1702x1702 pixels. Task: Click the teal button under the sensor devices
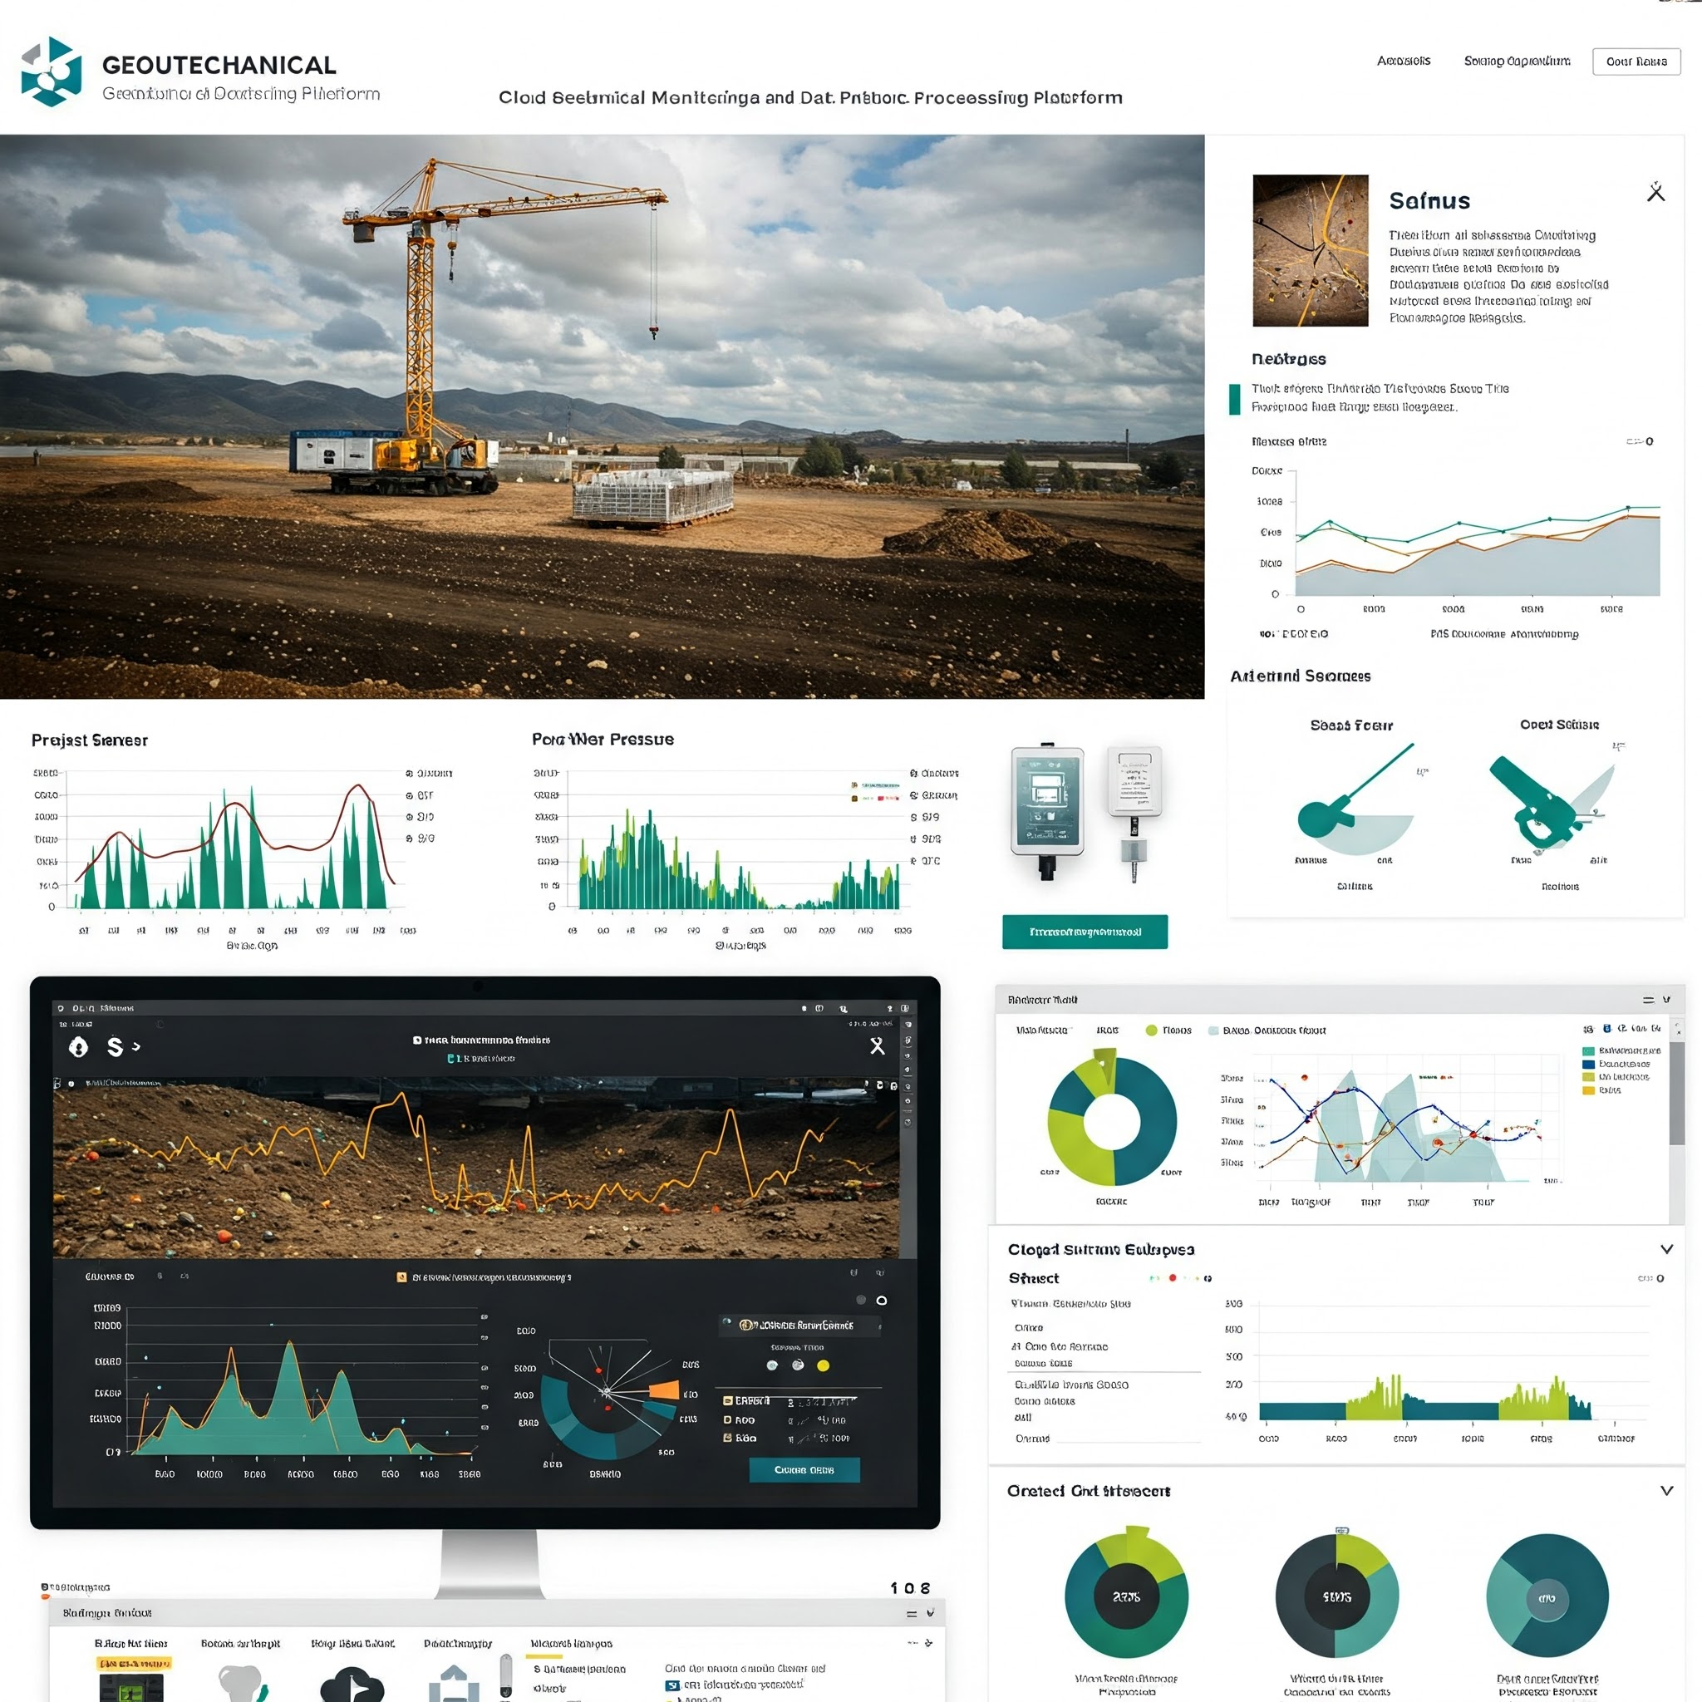(x=1085, y=931)
